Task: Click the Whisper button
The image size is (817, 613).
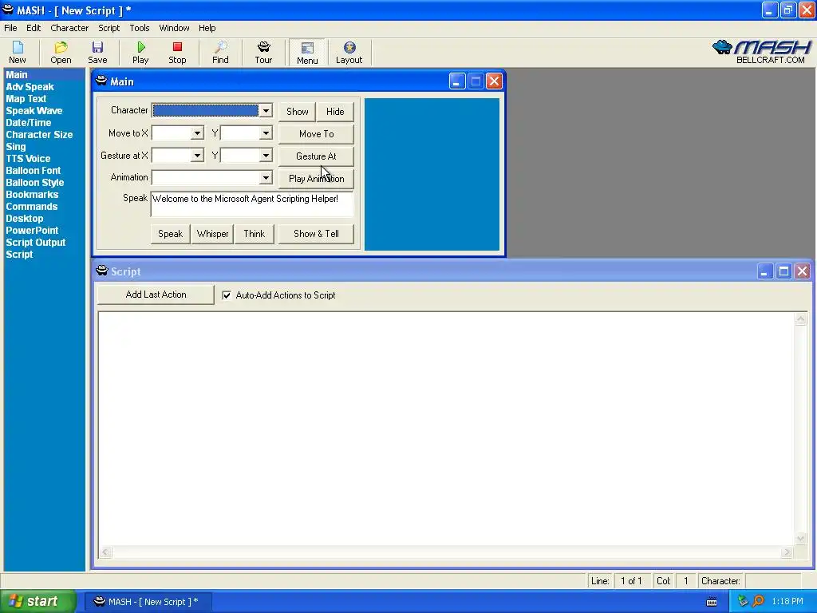Action: pos(212,234)
